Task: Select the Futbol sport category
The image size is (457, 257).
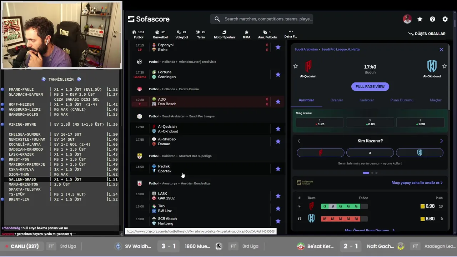Action: 139,34
